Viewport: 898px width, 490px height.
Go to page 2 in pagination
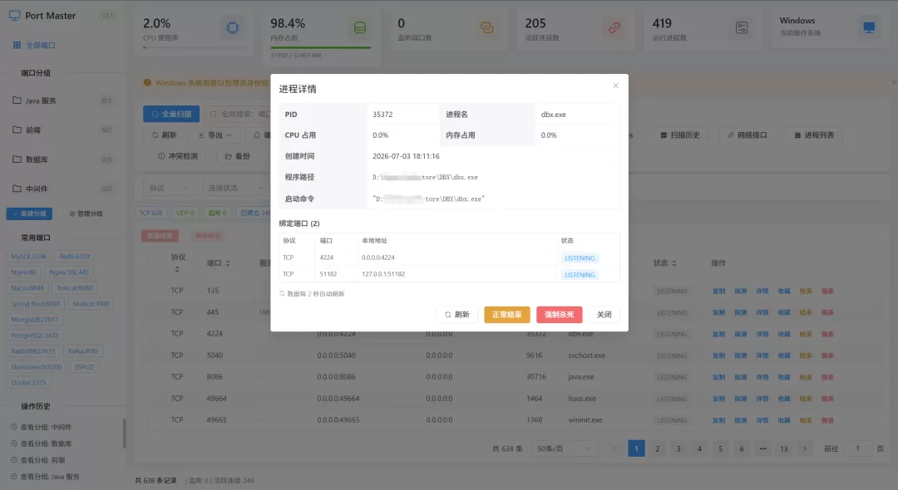[x=658, y=448]
